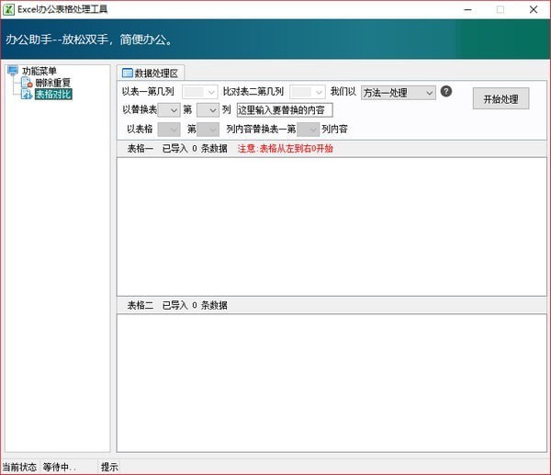Click the red 注意:表格从左到右0开始 notice
551x475 pixels.
coord(286,148)
